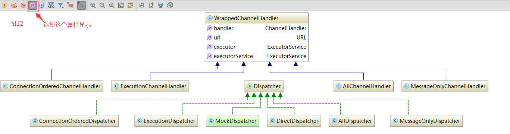Select the Dispatcher interface node

click(x=264, y=86)
